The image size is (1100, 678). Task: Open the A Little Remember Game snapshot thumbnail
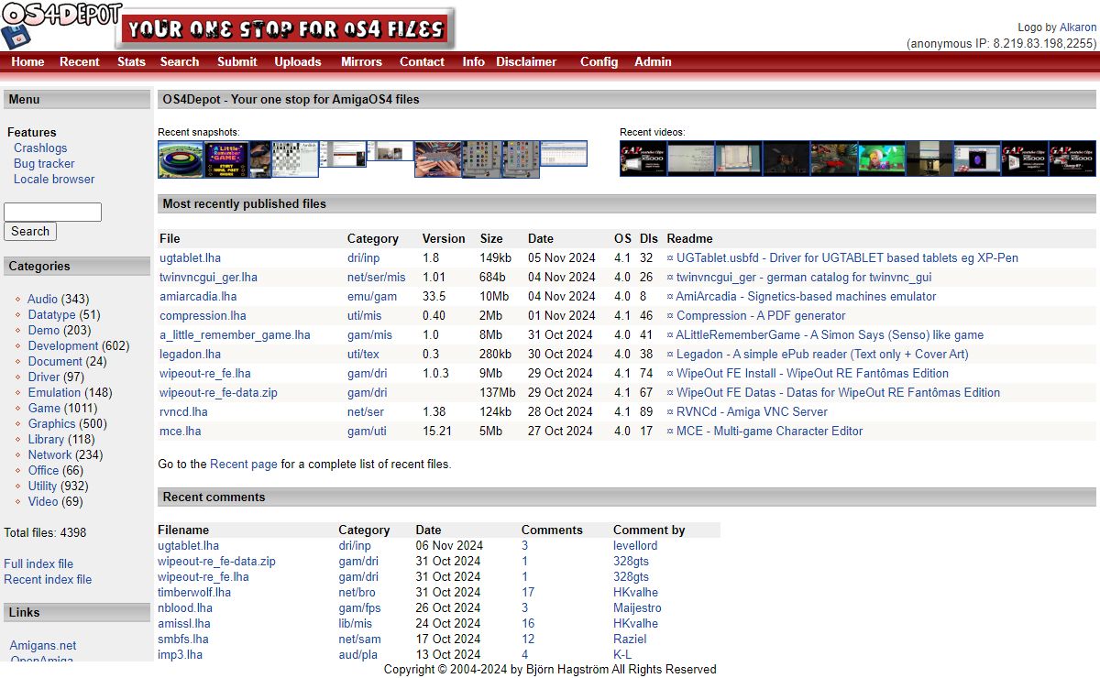pos(225,159)
